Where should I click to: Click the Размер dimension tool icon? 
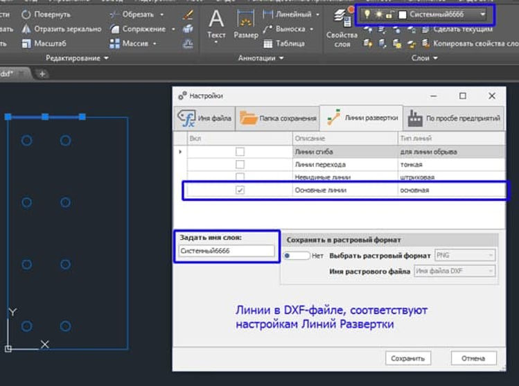(245, 24)
